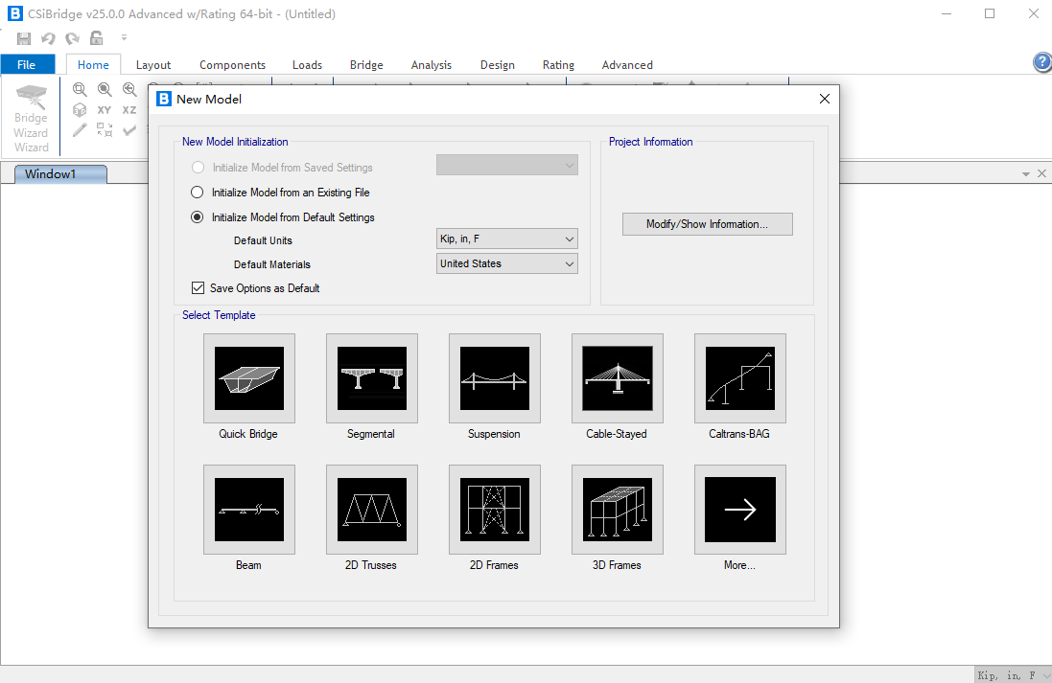Image resolution: width=1052 pixels, height=683 pixels.
Task: Switch to the Rating ribbon tab
Action: (x=558, y=64)
